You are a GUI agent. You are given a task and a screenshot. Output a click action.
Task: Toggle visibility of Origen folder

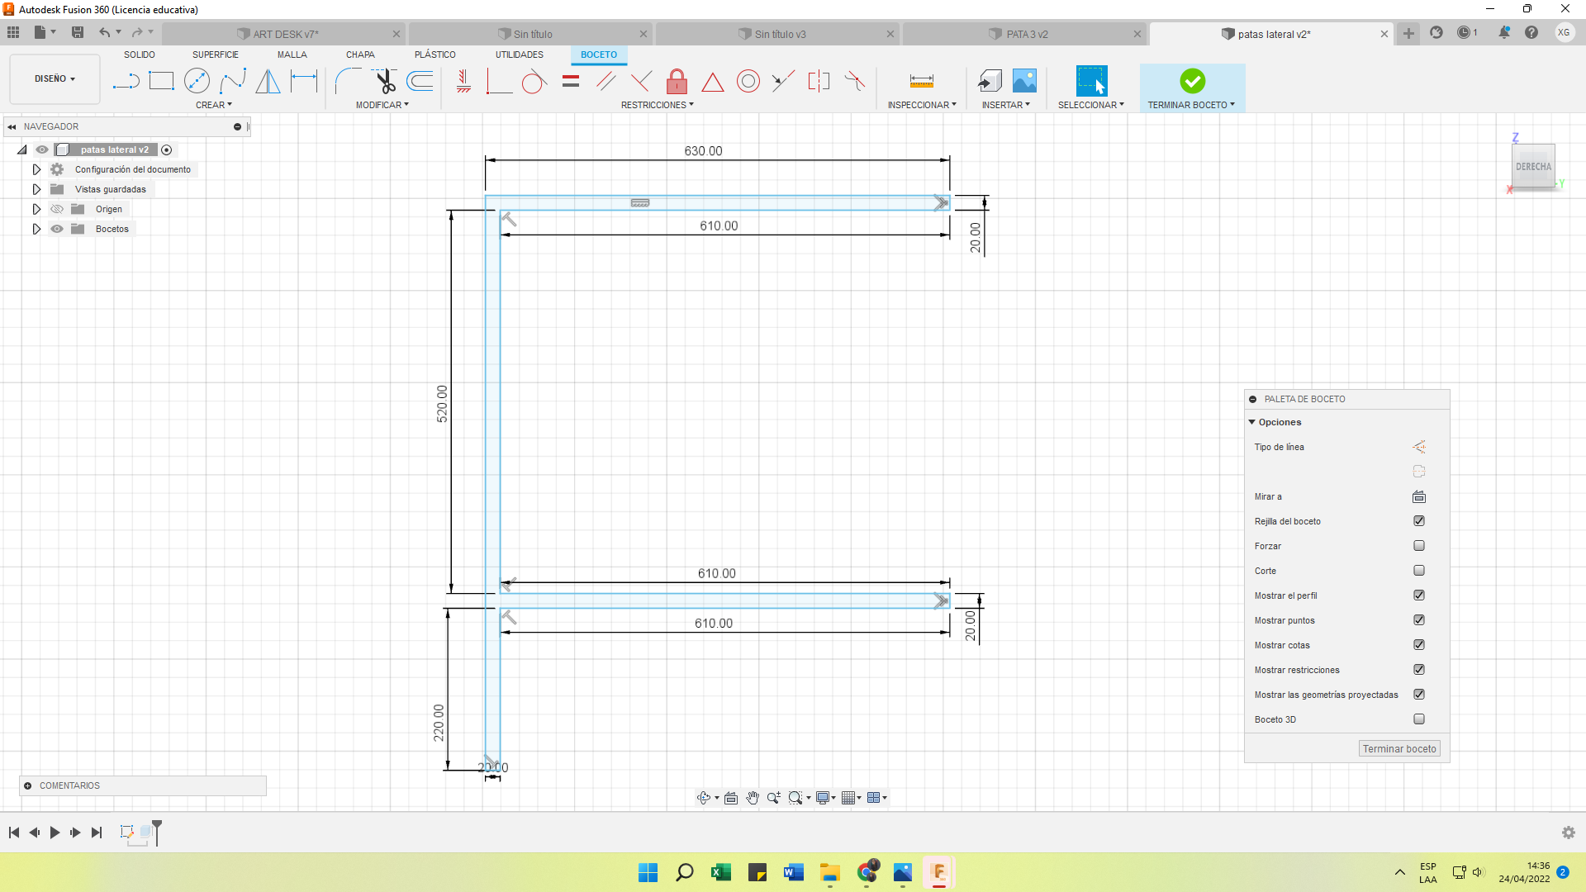pyautogui.click(x=57, y=209)
